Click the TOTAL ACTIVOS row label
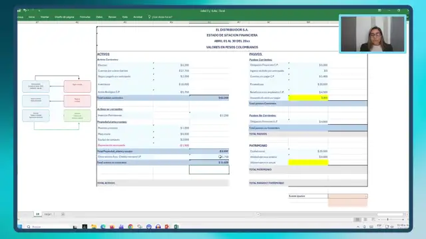The height and width of the screenshot is (239, 426). (x=106, y=183)
